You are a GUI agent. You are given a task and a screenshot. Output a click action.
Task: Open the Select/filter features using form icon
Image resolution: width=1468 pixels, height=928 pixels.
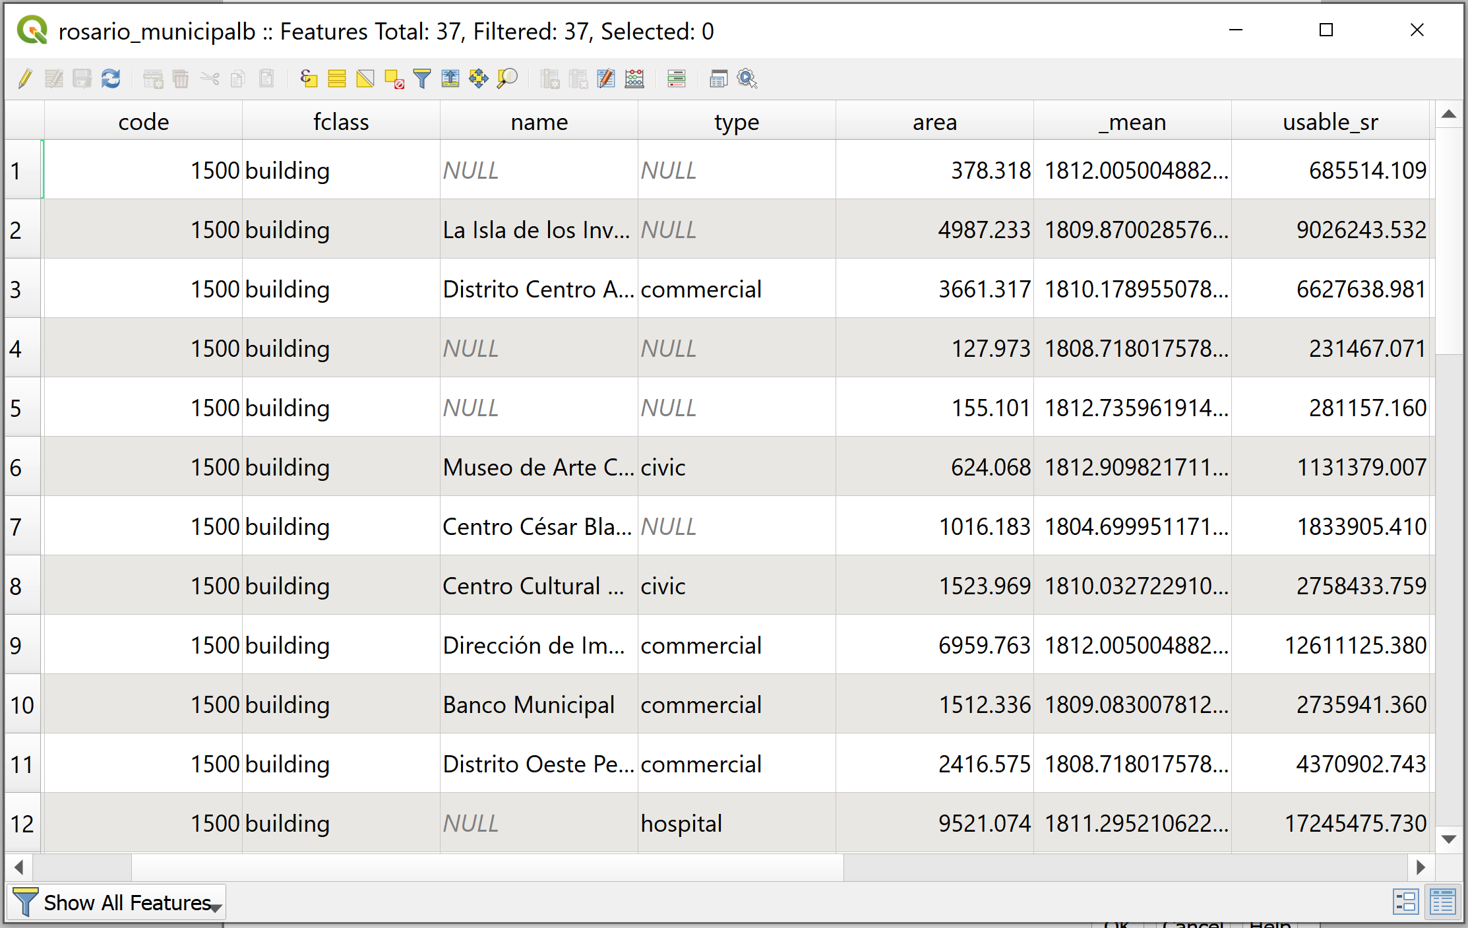tap(422, 79)
